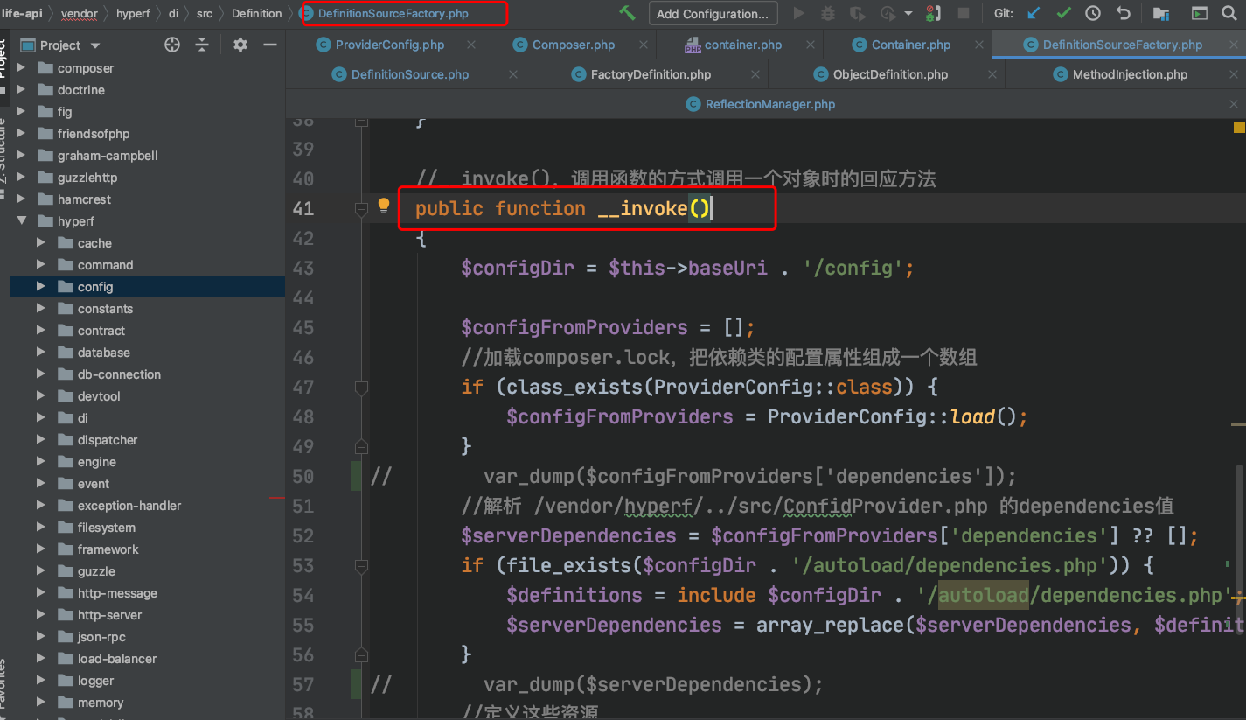1246x720 pixels.
Task: Click the green Build hammer icon
Action: [x=627, y=13]
